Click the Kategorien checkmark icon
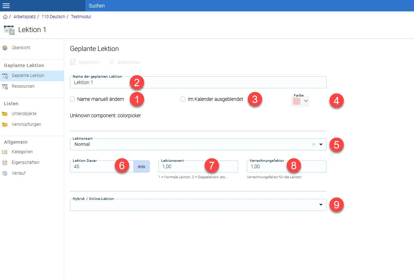 5,152
